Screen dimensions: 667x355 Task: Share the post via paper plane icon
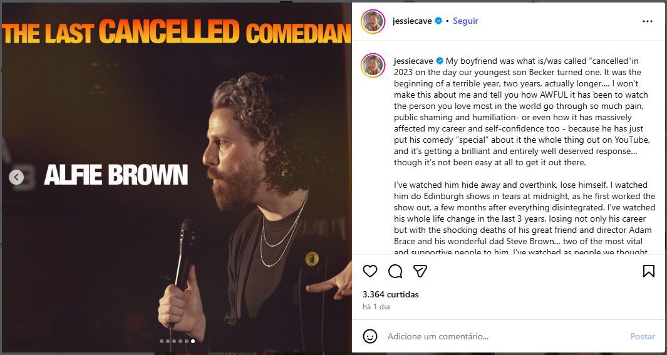[x=420, y=271]
